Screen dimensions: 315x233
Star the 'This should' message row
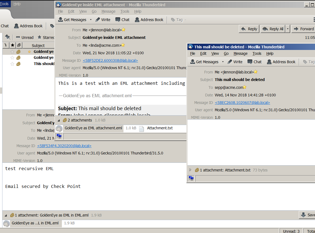[12, 64]
